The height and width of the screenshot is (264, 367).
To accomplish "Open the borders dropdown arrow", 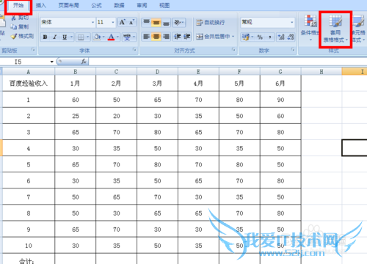I will tap(87, 37).
